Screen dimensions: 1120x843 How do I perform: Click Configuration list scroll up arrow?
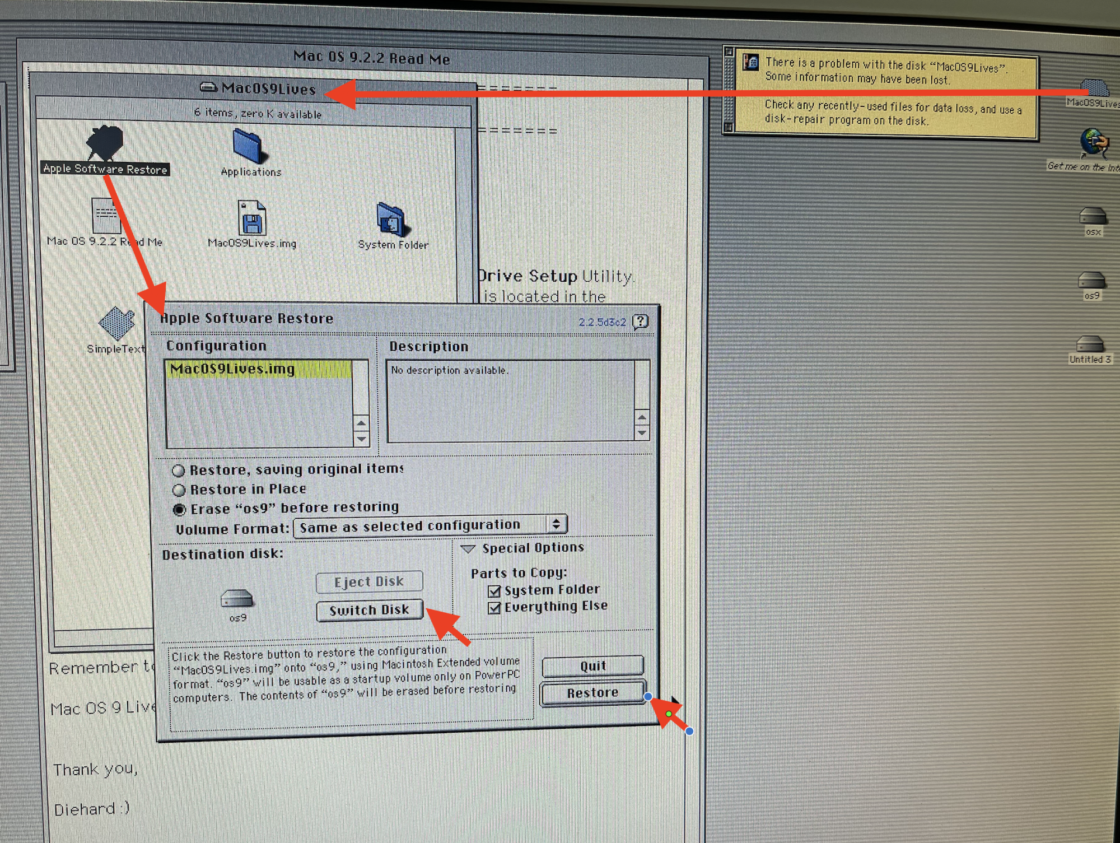[x=361, y=423]
